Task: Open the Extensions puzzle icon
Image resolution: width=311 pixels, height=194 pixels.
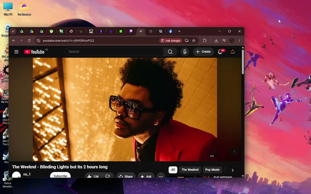Action: pyautogui.click(x=205, y=41)
